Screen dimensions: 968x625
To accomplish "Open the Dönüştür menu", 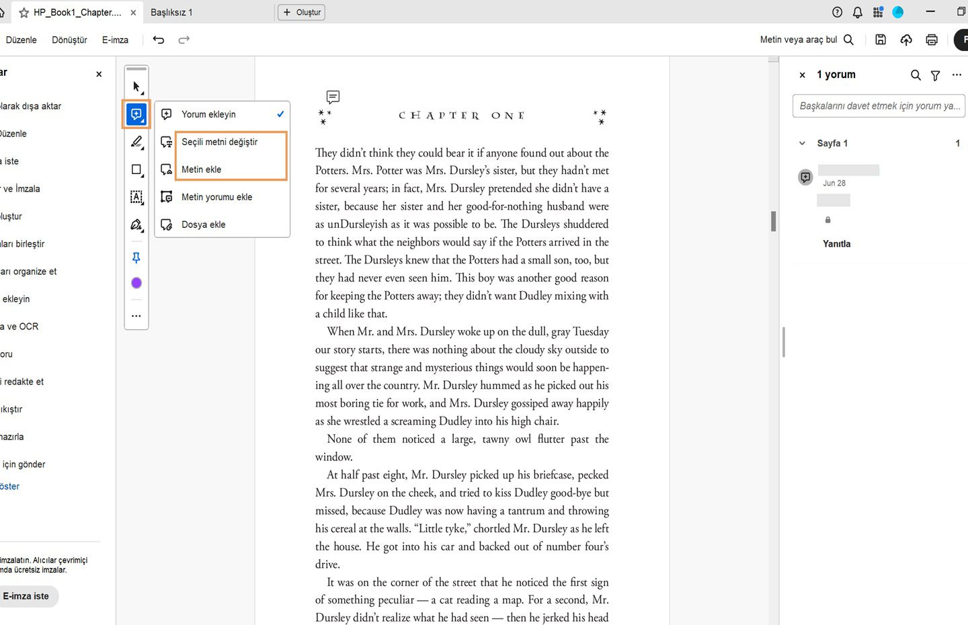I will 69,40.
